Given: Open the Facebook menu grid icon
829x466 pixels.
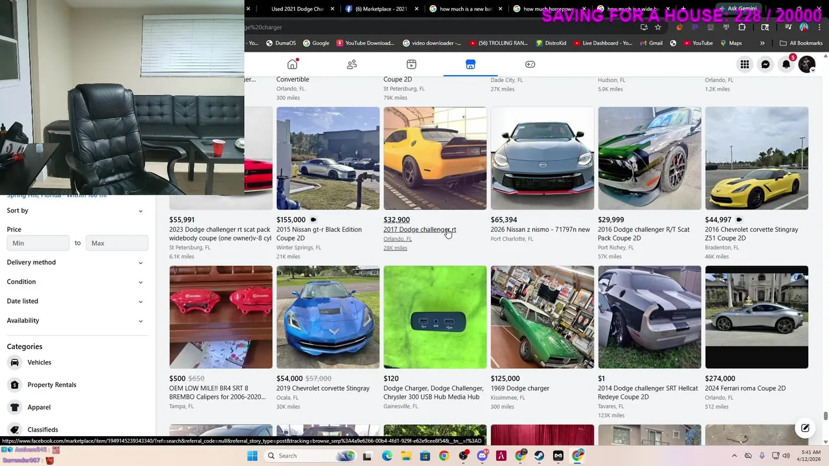Looking at the screenshot, I should 745,64.
